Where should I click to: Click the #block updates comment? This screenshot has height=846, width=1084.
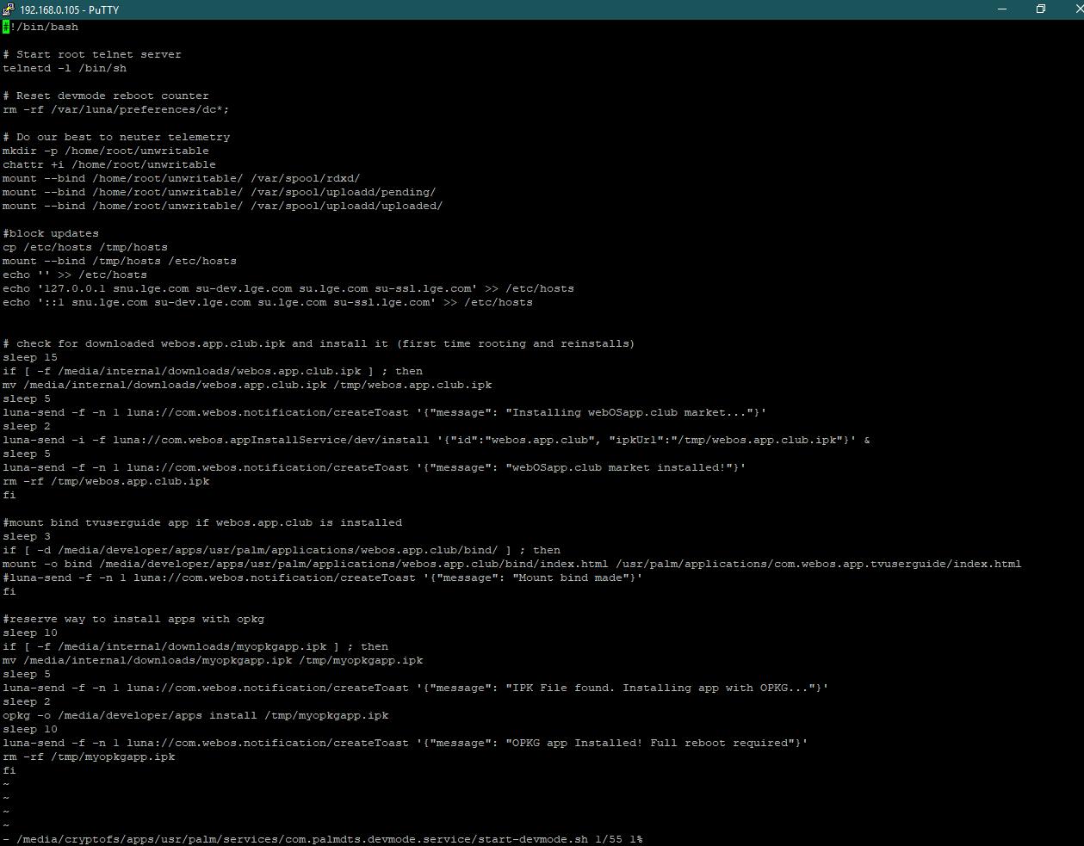(x=51, y=233)
